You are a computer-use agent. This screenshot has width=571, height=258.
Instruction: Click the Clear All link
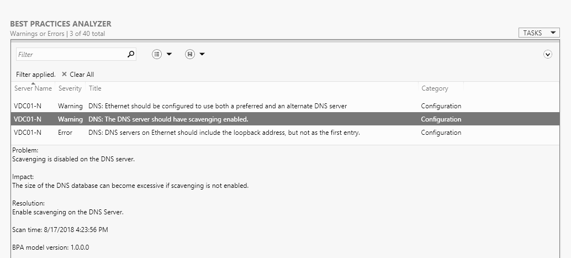[x=82, y=74]
